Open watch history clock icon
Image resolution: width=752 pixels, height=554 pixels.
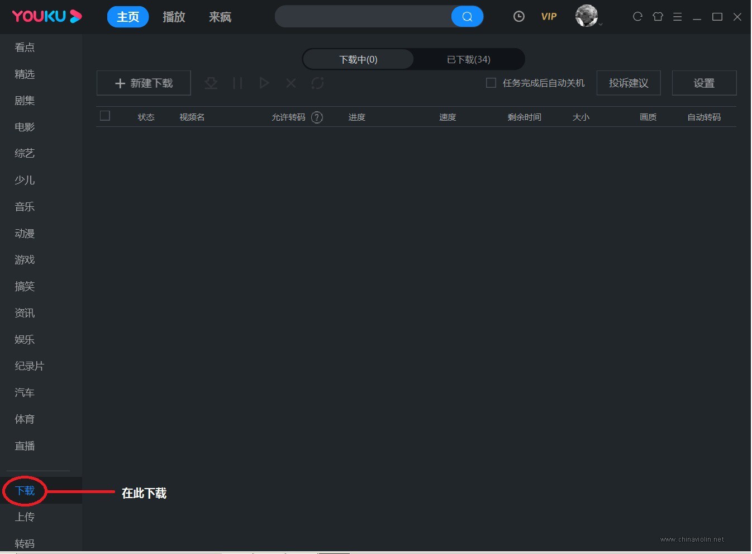pyautogui.click(x=519, y=17)
